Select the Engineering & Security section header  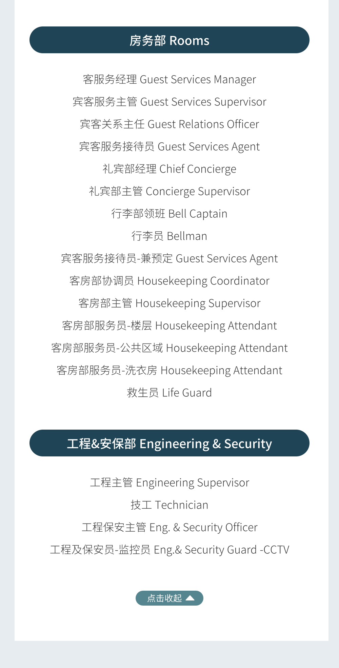pos(169,443)
